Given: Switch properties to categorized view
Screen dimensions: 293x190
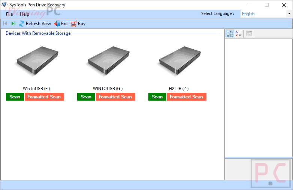Looking at the screenshot, I should point(230,34).
